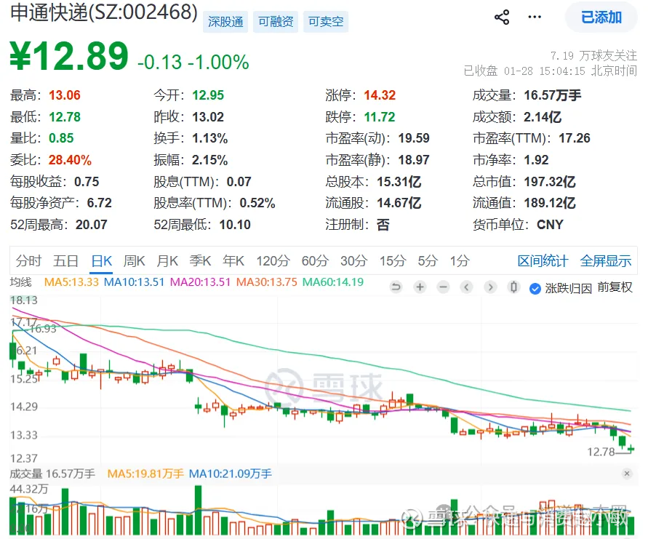The height and width of the screenshot is (539, 648).
Task: Select the 1分 tab
Action: click(x=460, y=261)
